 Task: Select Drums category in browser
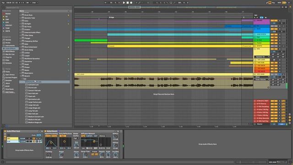pos(8,43)
